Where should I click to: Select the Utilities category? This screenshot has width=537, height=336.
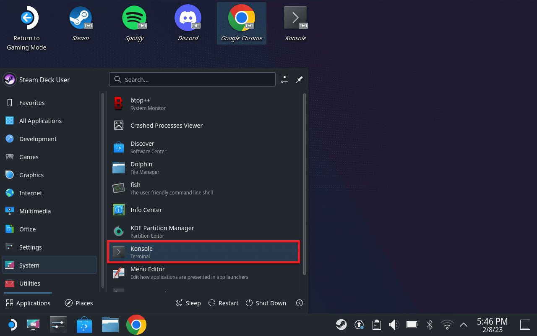[x=50, y=283]
